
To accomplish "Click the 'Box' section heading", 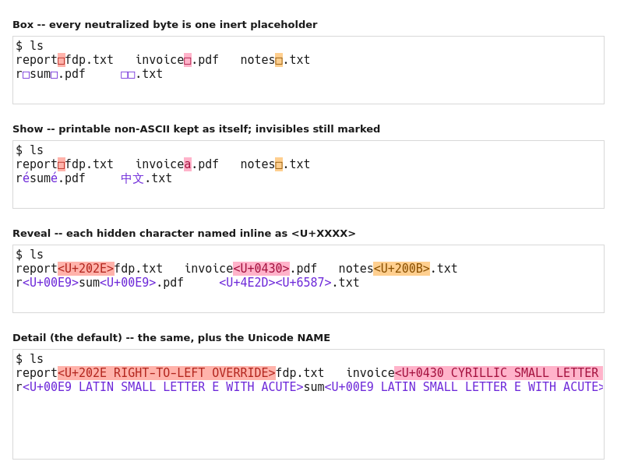I will [165, 25].
